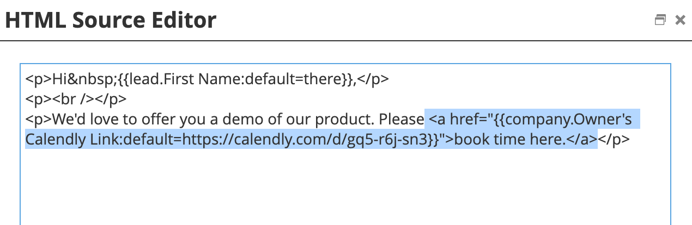
Task: Place cursor on the closing </a> tag
Action: click(581, 139)
